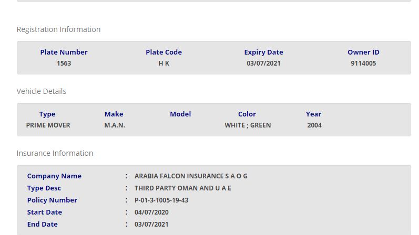Image resolution: width=419 pixels, height=235 pixels.
Task: Select the WHITE ; GREEN color value
Action: 248,125
